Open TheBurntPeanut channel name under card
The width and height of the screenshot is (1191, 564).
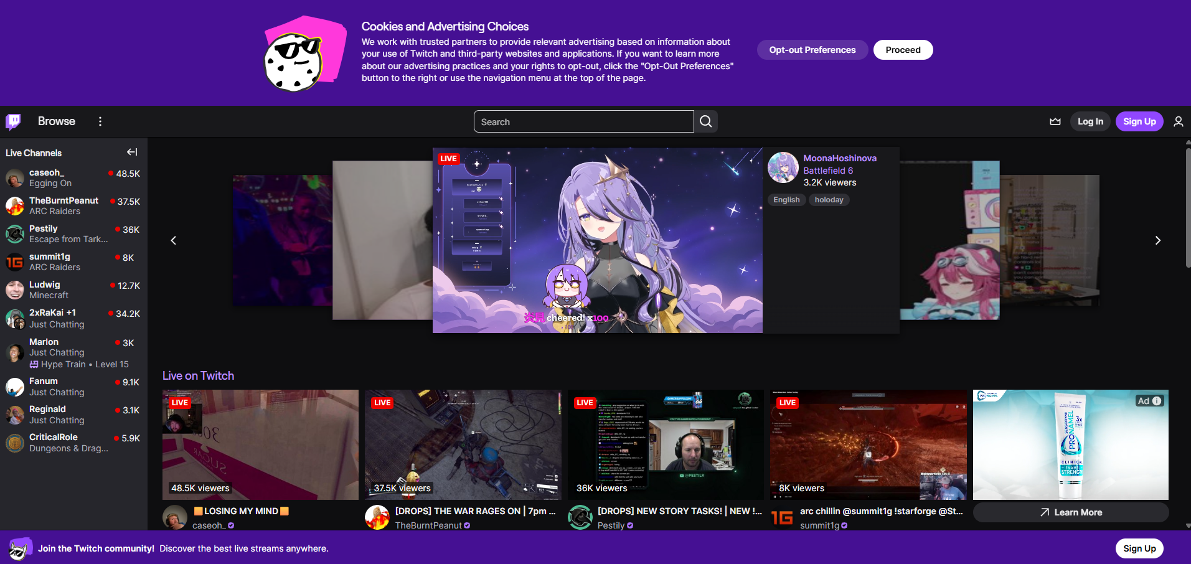click(x=428, y=525)
